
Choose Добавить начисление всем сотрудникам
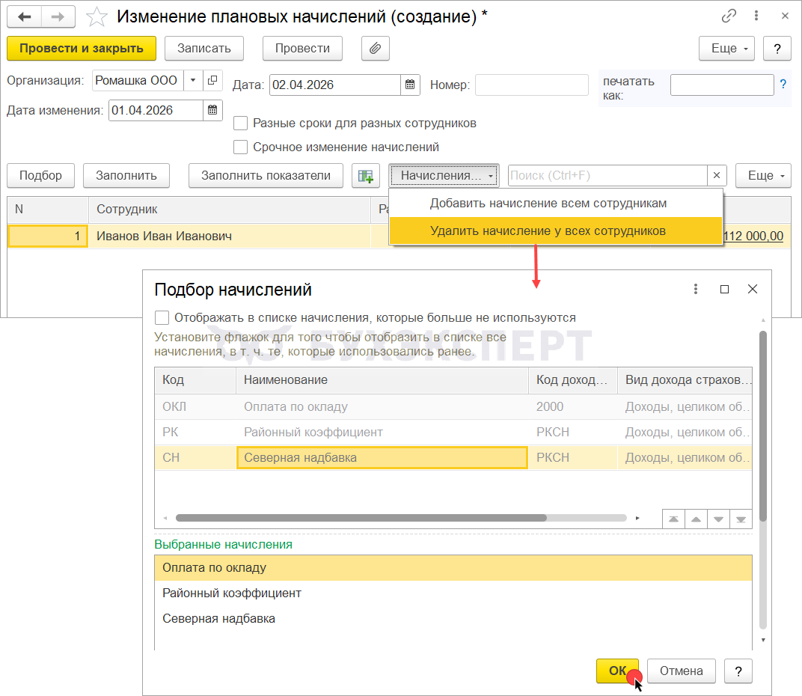(x=548, y=203)
